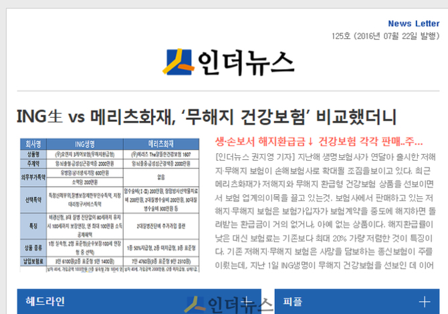Viewport: 448px width, 314px height.
Task: Click '의무부가특약' row label in table
Action: (33, 177)
